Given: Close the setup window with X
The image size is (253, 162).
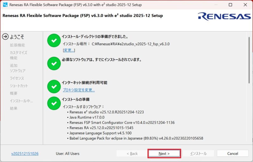Looking at the screenshot, I should [245, 5].
